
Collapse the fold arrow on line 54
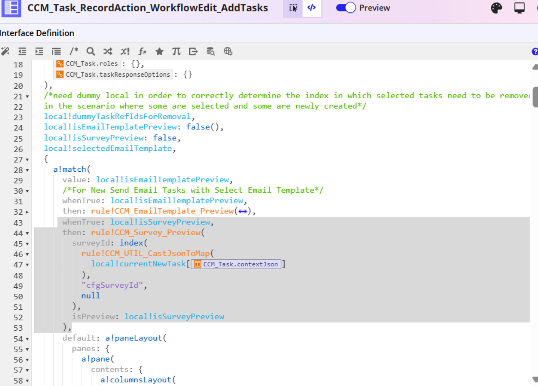pyautogui.click(x=27, y=339)
